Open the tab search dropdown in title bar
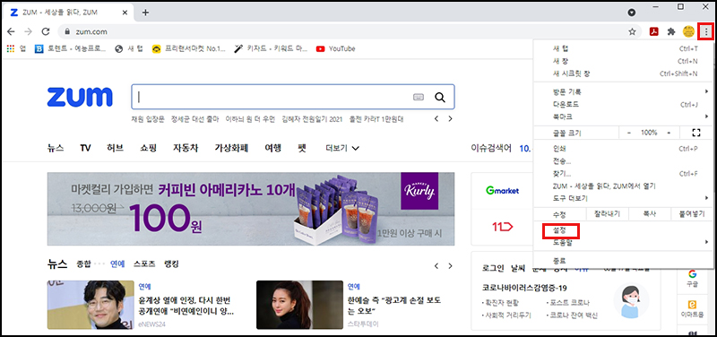Screen dimensions: 717x337 (632, 13)
